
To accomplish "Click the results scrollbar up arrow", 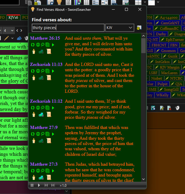I will click(x=143, y=36).
